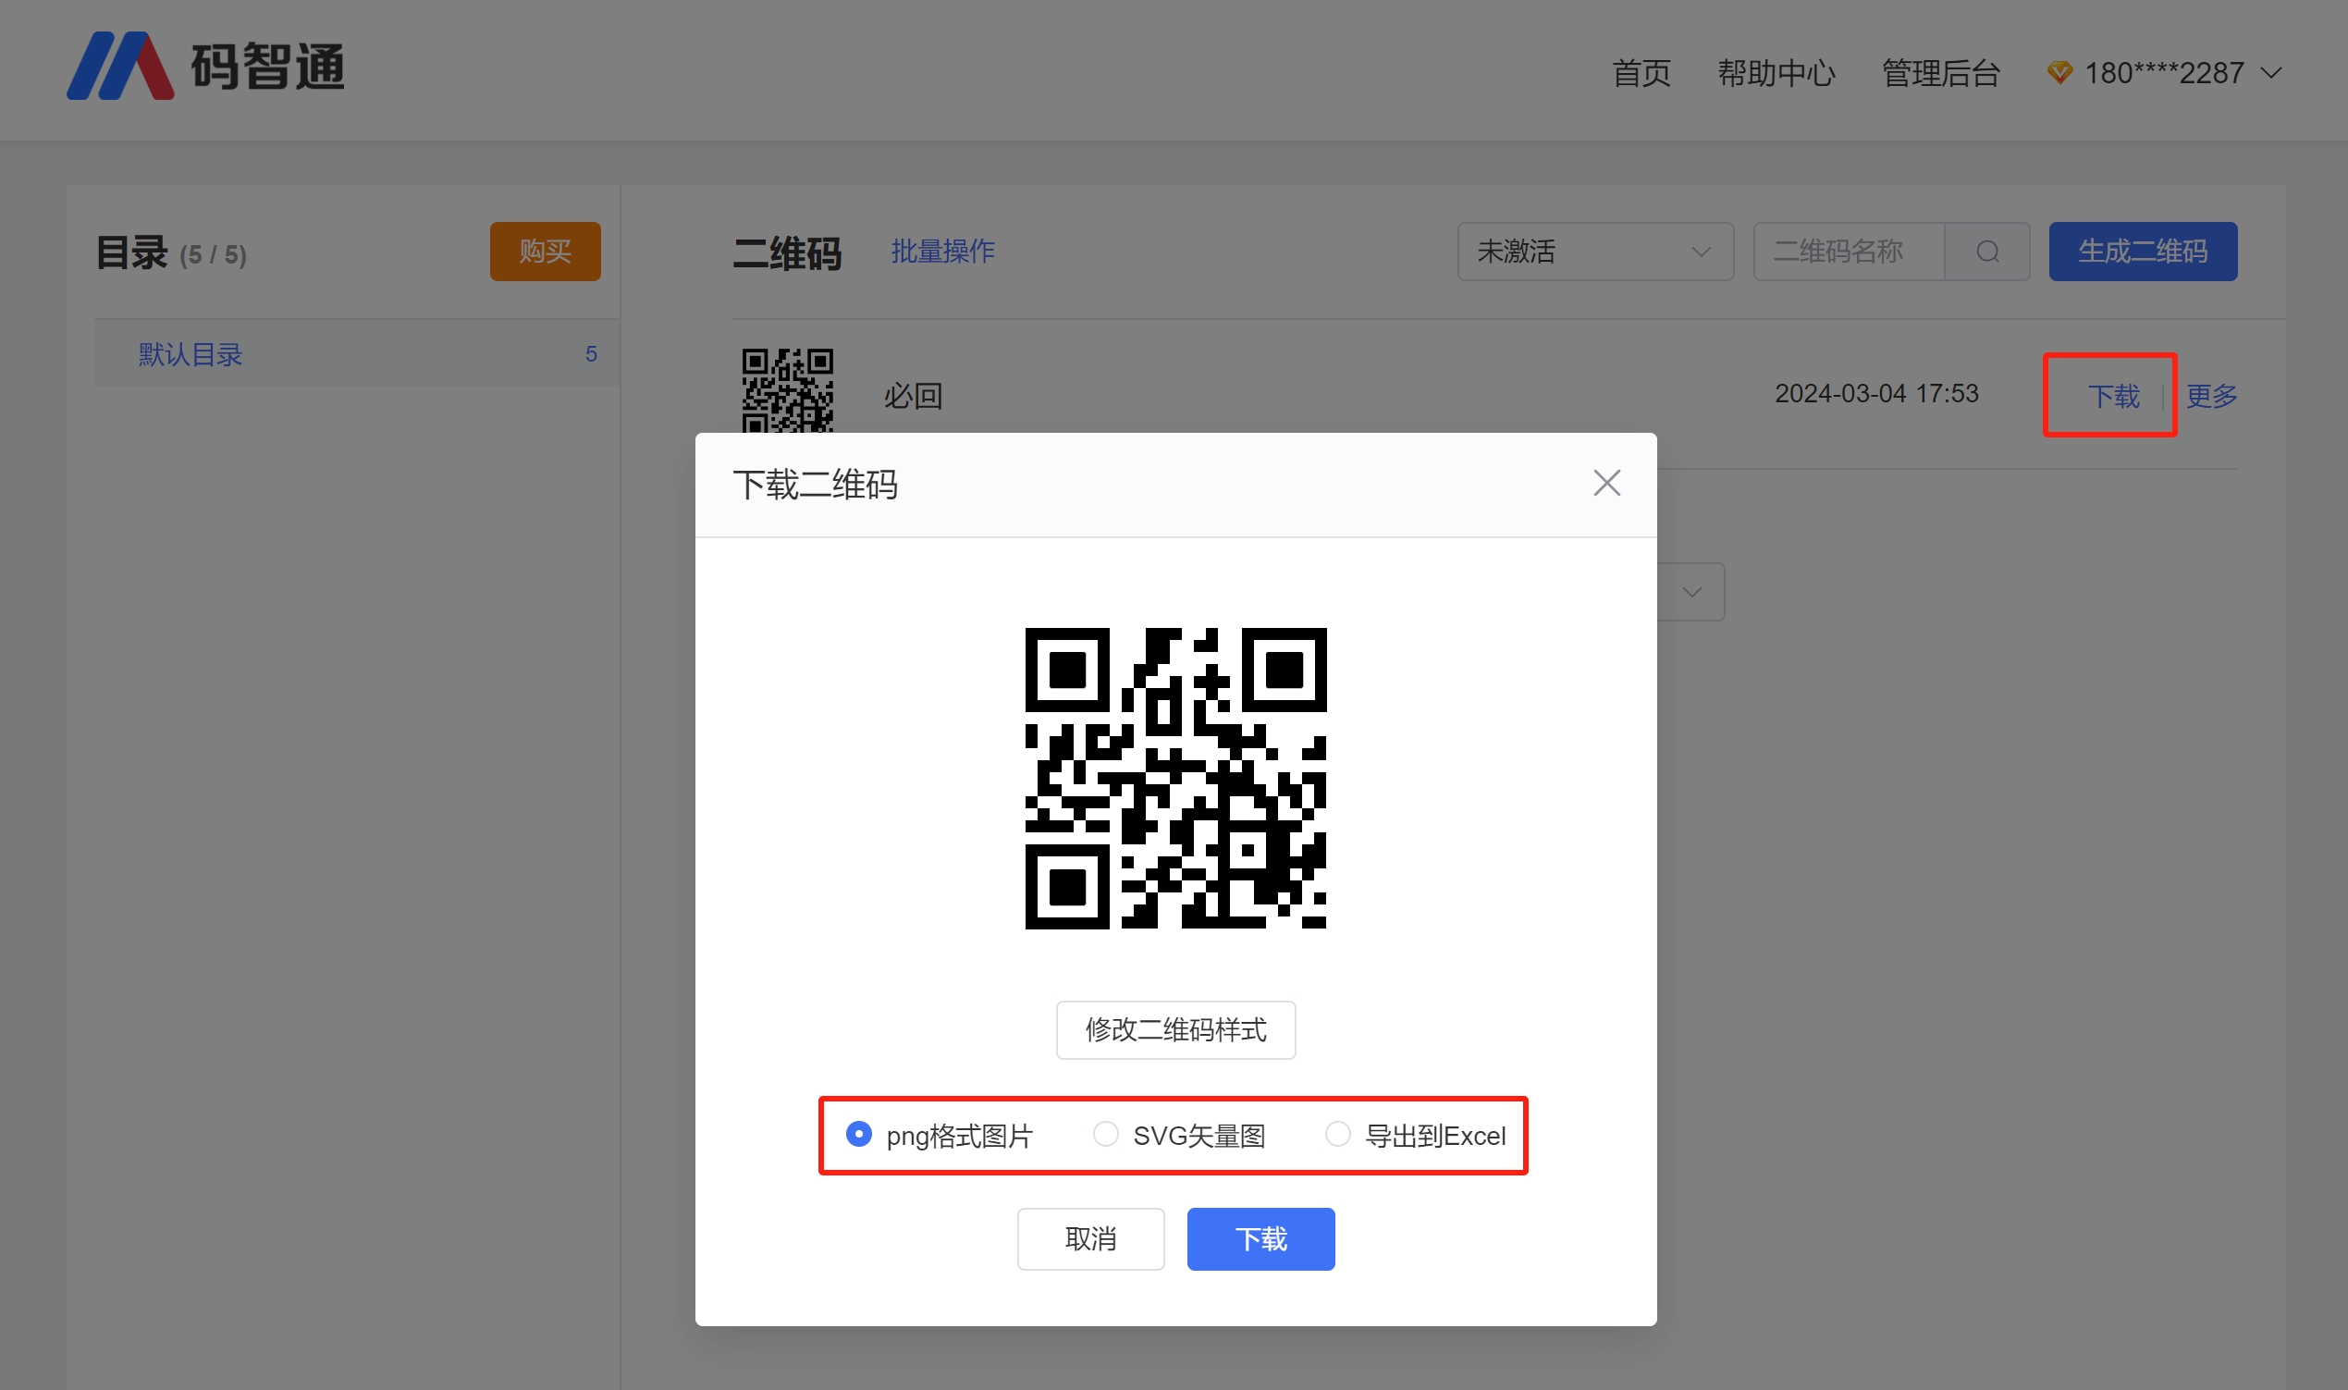
Task: Click the large QR code preview image
Action: coord(1175,779)
